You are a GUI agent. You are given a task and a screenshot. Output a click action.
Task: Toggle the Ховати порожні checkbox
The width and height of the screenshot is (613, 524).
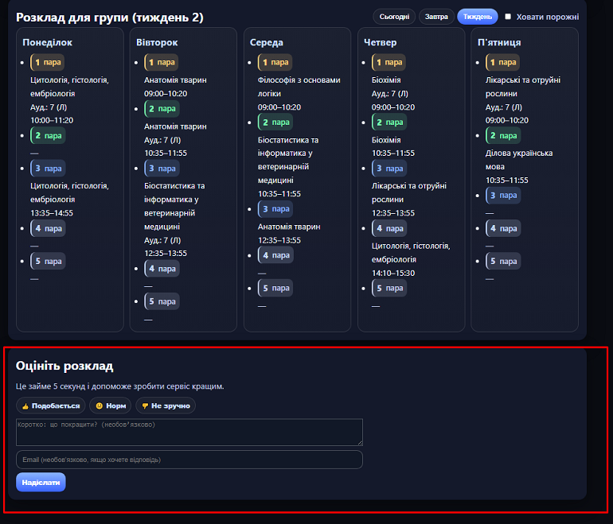(x=508, y=17)
